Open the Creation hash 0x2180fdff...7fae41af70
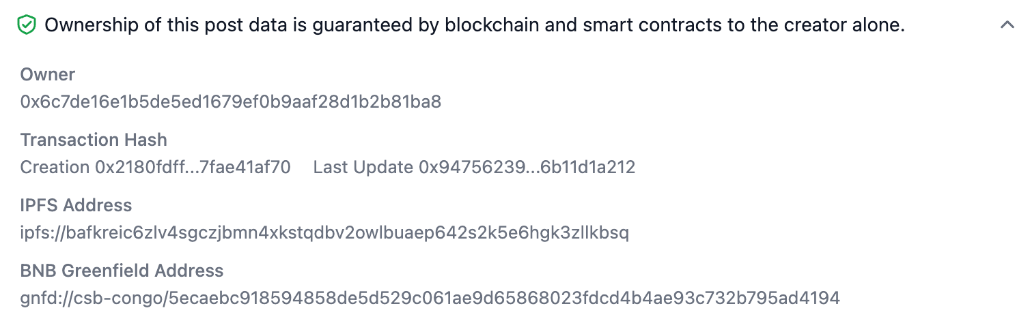This screenshot has width=1030, height=319. pos(193,167)
